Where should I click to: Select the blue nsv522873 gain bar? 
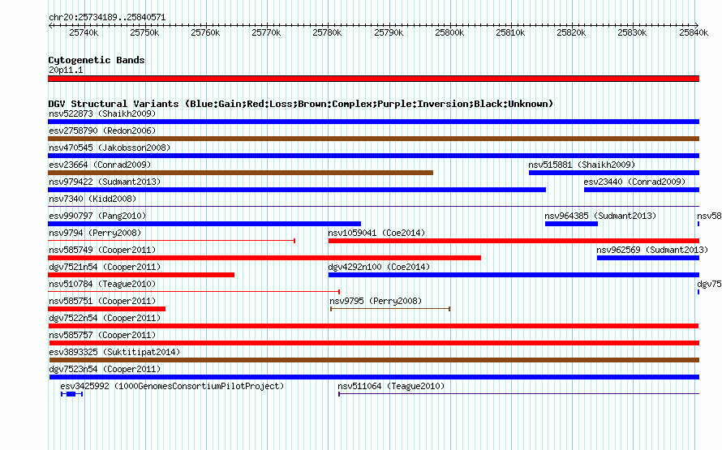click(373, 122)
